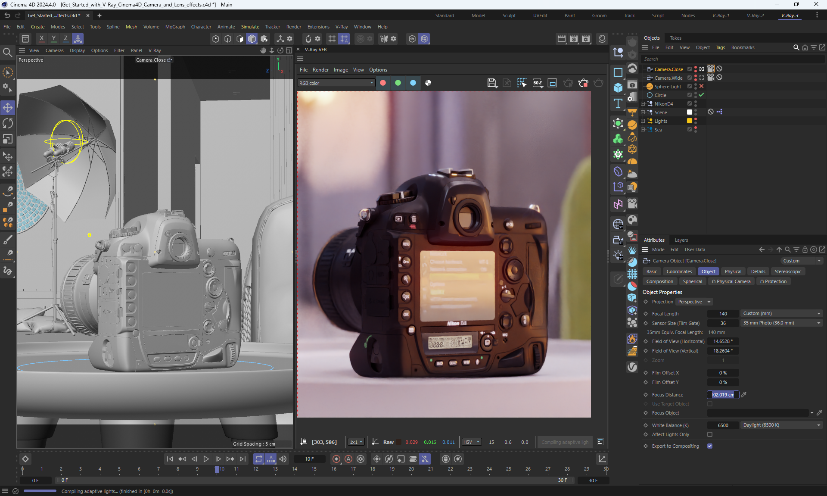The image size is (827, 496).
Task: Enable Affect Lights Only checkbox
Action: tap(709, 434)
